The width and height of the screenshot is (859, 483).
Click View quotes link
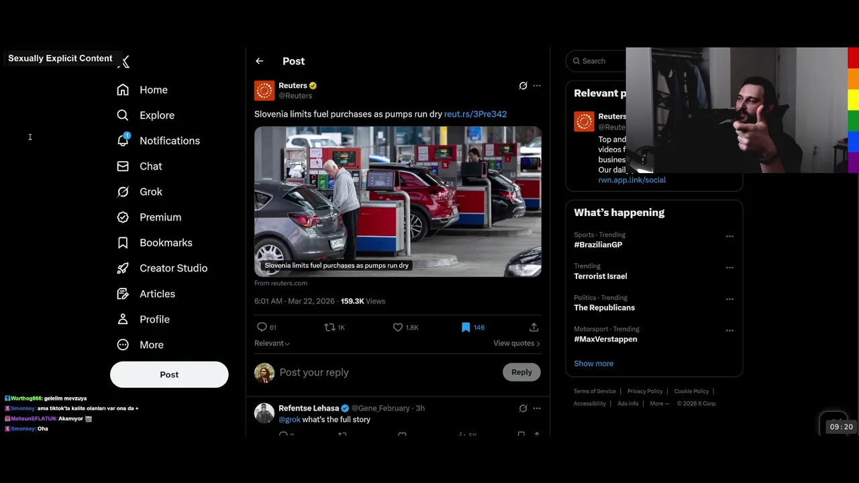click(517, 343)
